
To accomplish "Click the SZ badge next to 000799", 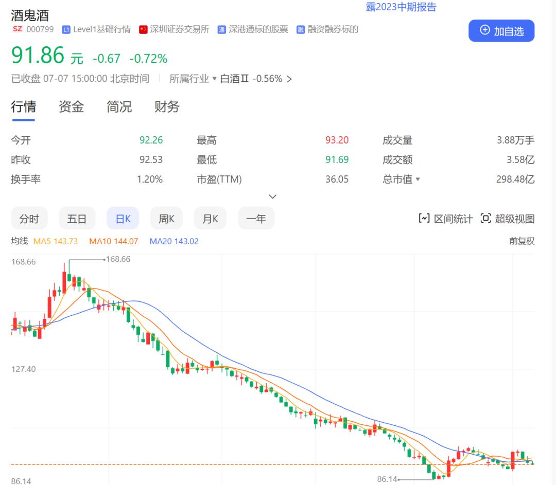I will point(18,29).
